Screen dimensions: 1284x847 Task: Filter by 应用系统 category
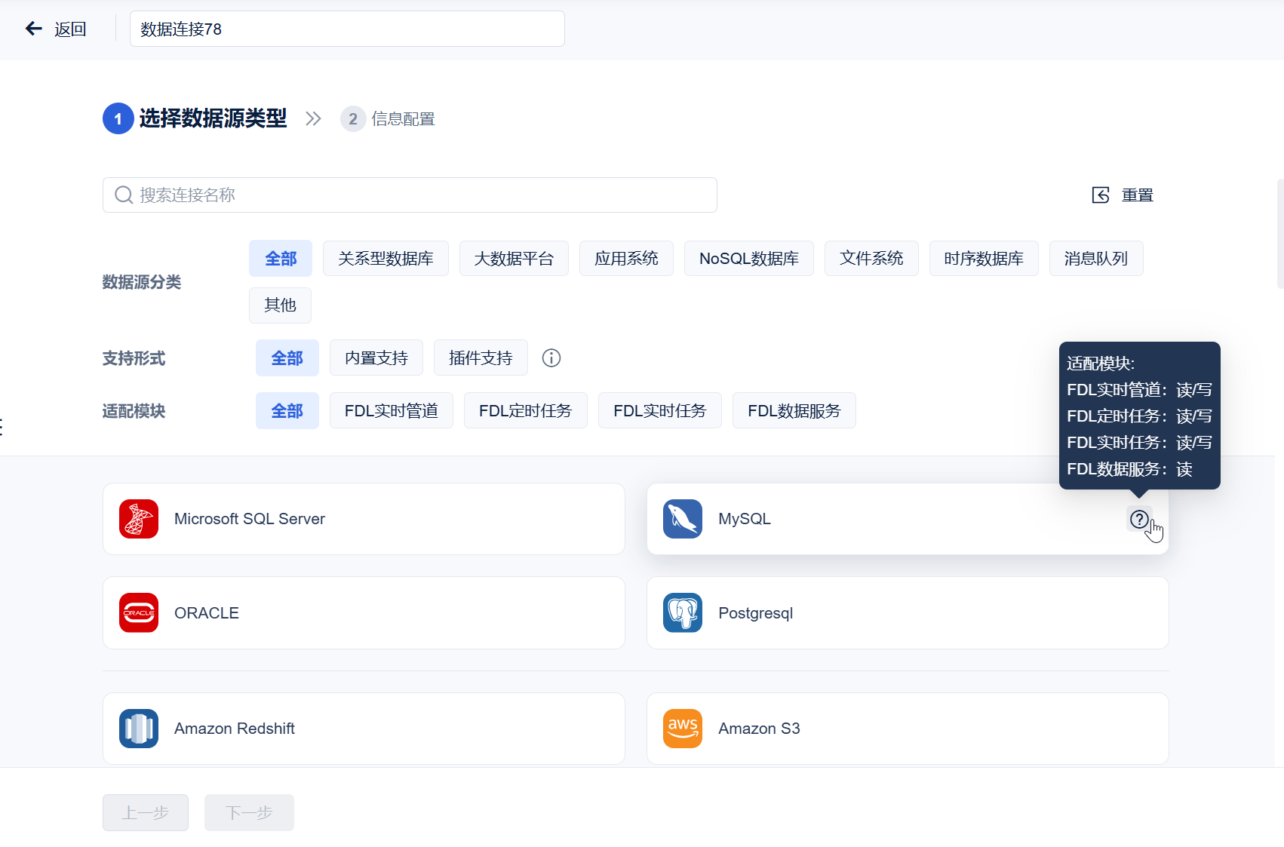pos(626,259)
